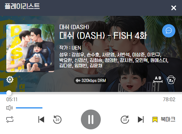The height and width of the screenshot is (134, 182).
Task: Close the playlist panel with X
Action: click(174, 8)
